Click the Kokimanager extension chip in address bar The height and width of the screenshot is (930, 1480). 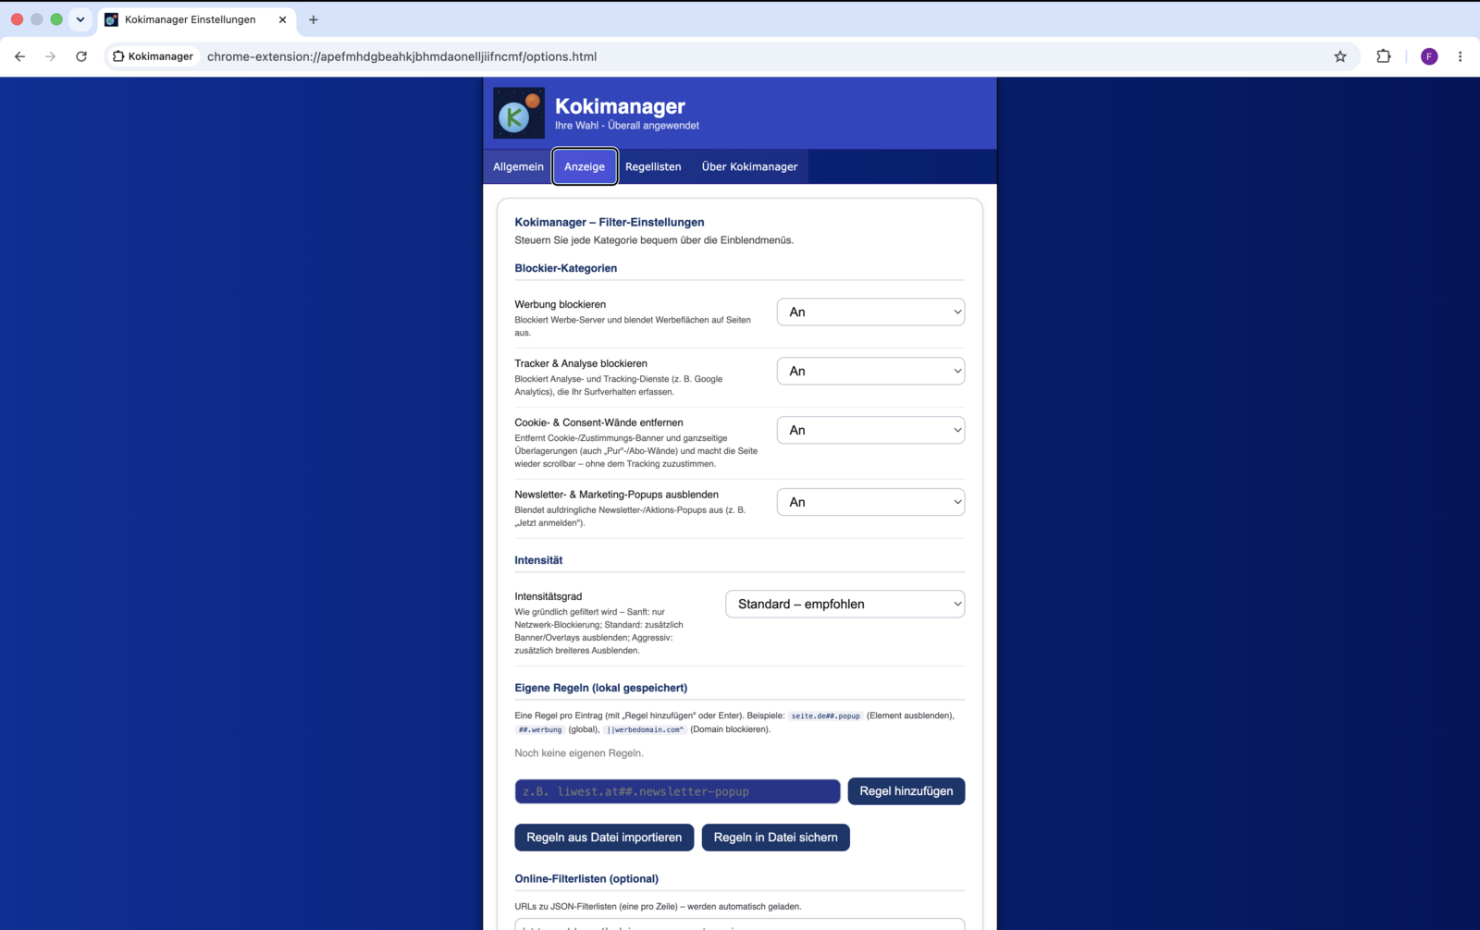pyautogui.click(x=154, y=56)
